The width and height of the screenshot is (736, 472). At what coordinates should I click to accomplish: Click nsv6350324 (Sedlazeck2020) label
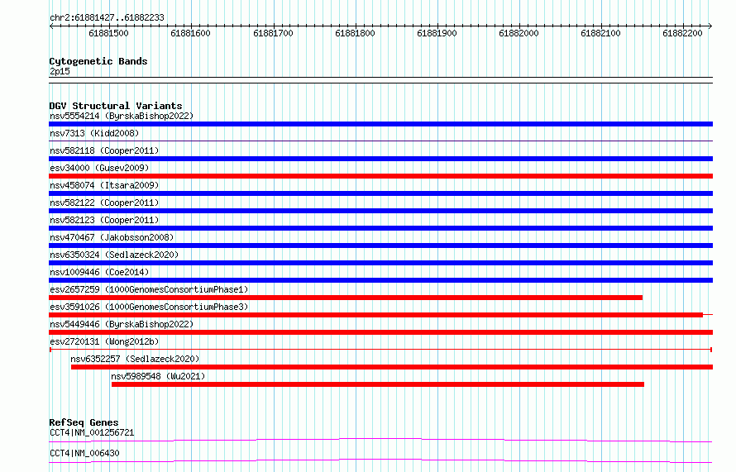coord(114,255)
